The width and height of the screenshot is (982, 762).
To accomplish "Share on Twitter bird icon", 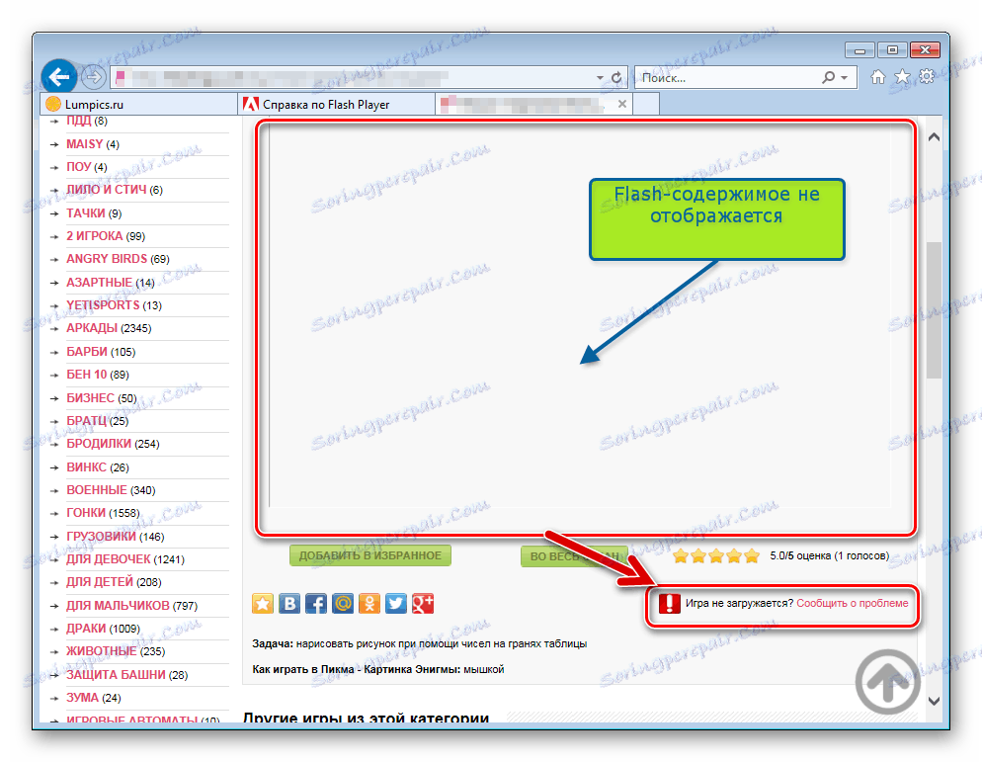I will coord(396,604).
